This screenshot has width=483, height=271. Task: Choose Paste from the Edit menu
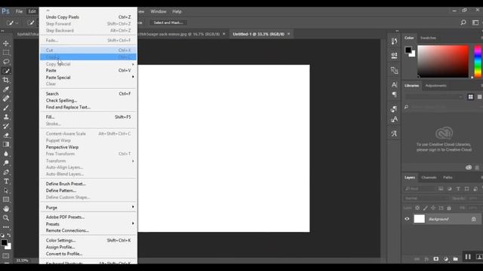[88, 70]
